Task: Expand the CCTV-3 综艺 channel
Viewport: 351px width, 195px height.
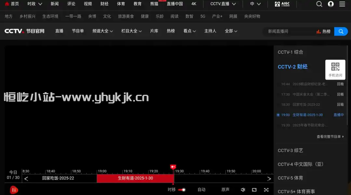Action: pos(290,150)
